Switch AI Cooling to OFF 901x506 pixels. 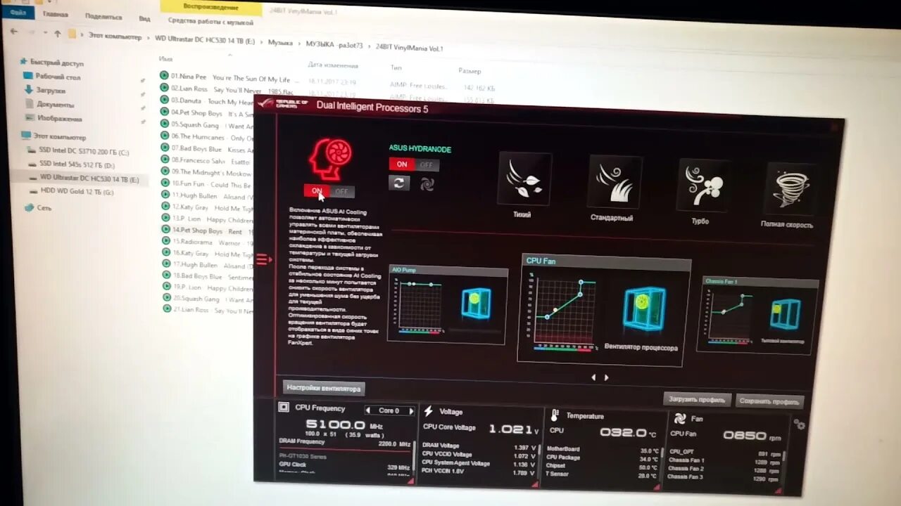click(x=341, y=191)
